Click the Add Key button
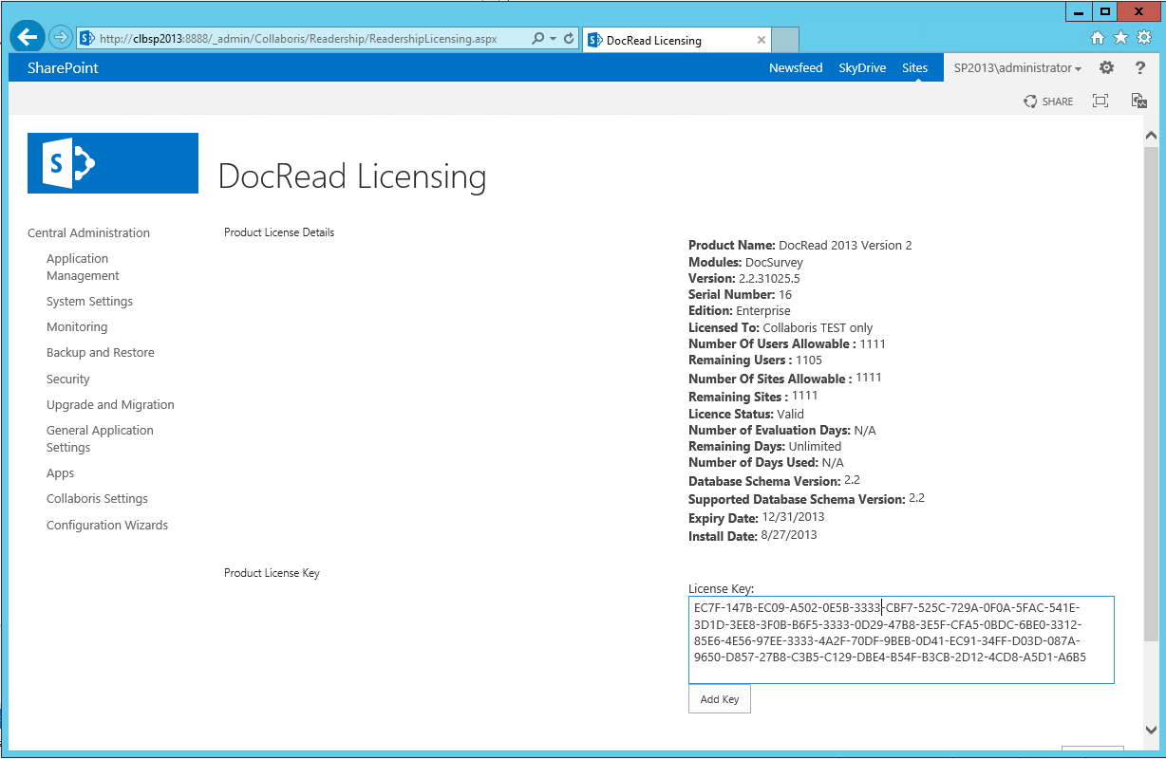Image resolution: width=1166 pixels, height=759 pixels. tap(719, 699)
